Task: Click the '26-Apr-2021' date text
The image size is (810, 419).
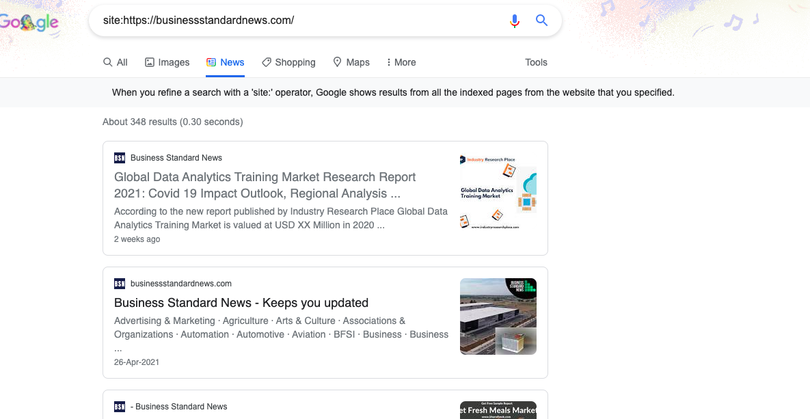Action: coord(137,362)
